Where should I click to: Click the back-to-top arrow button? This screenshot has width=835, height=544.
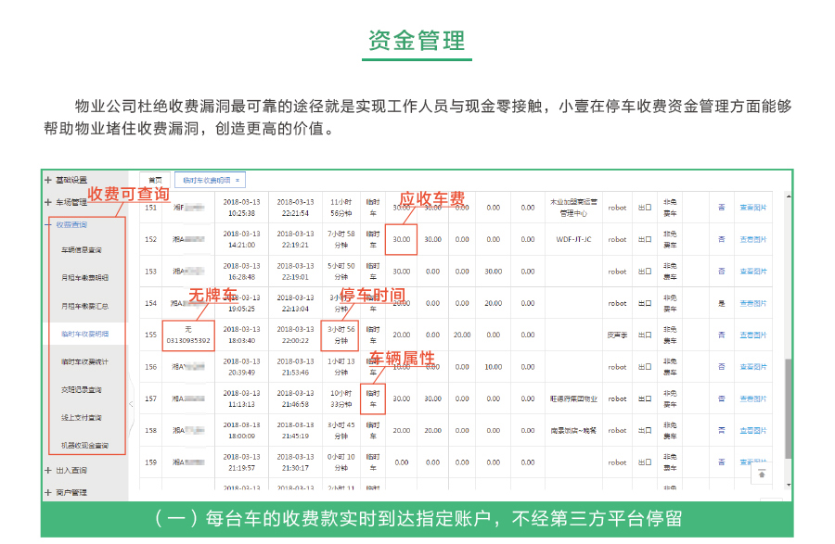pos(762,474)
